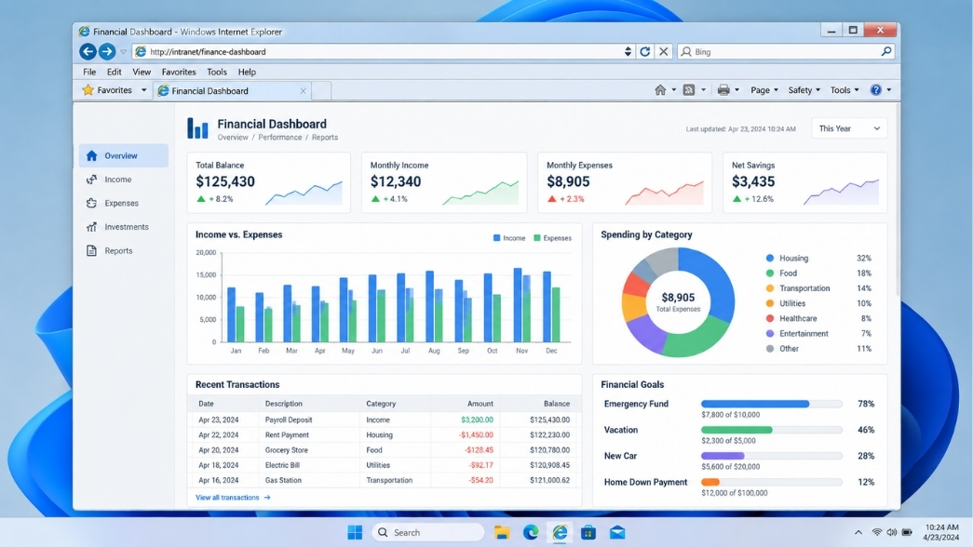Select the Financial Dashboard browser tab
This screenshot has width=973, height=547.
click(x=233, y=90)
